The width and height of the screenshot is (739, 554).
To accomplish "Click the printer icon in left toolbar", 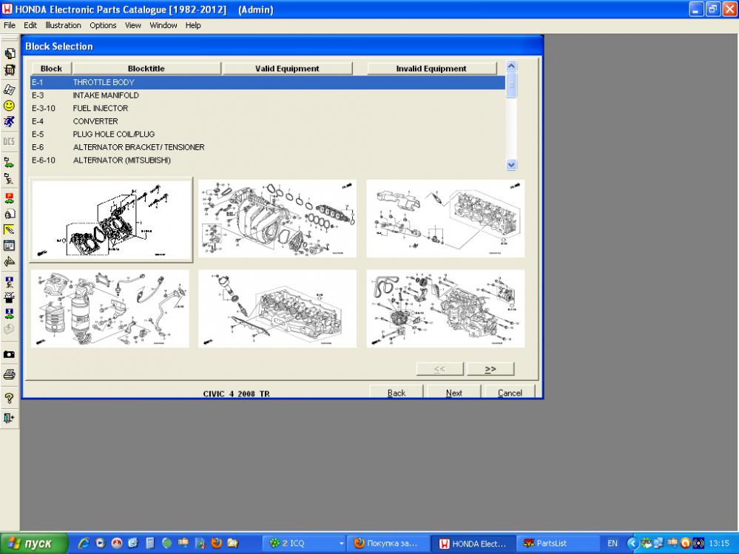I will tap(9, 375).
